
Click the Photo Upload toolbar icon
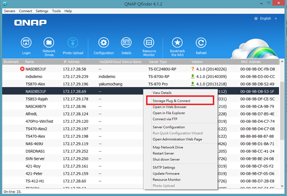73,43
